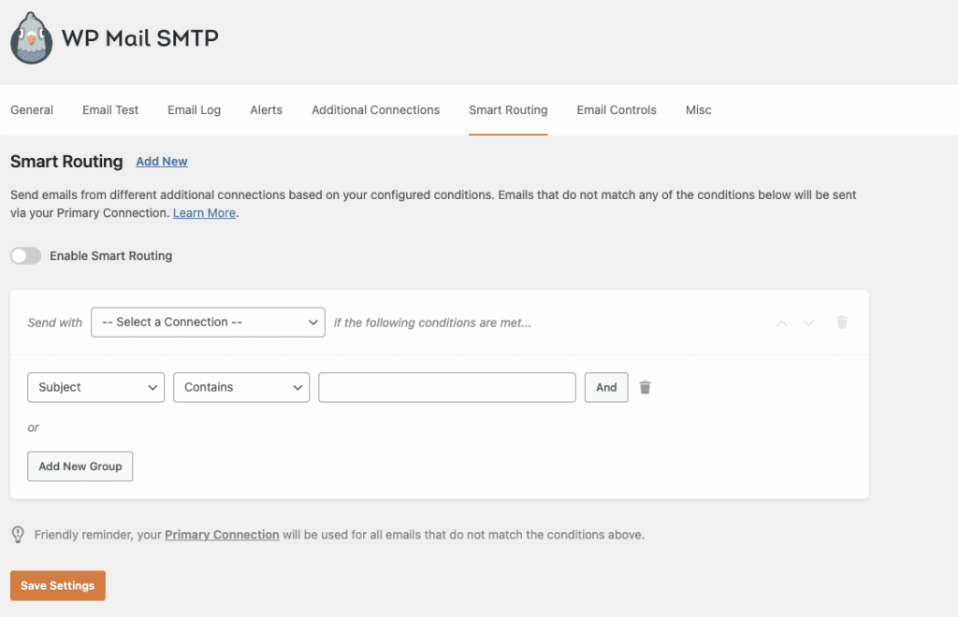Open the Additional Connections tab
The image size is (958, 617).
375,109
